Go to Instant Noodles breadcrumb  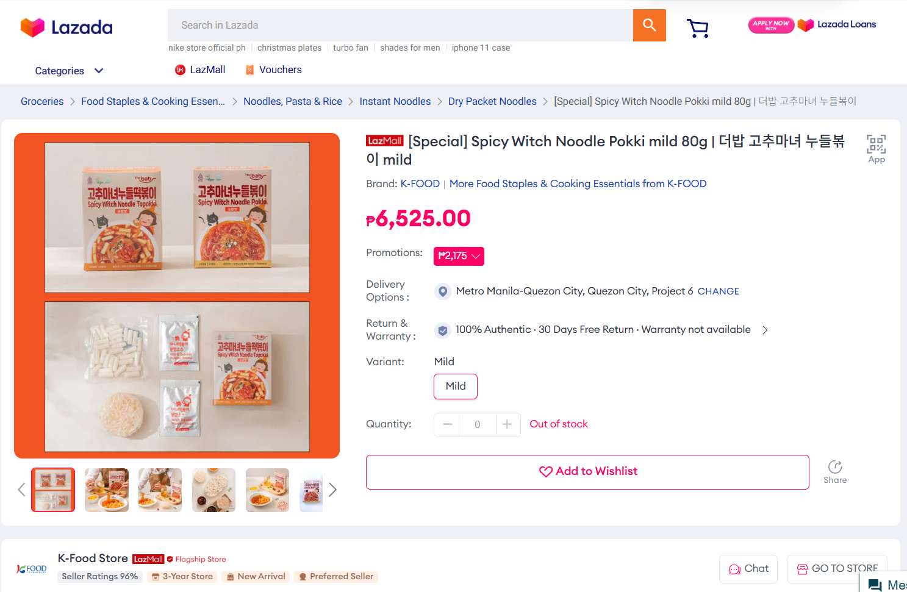coord(395,101)
